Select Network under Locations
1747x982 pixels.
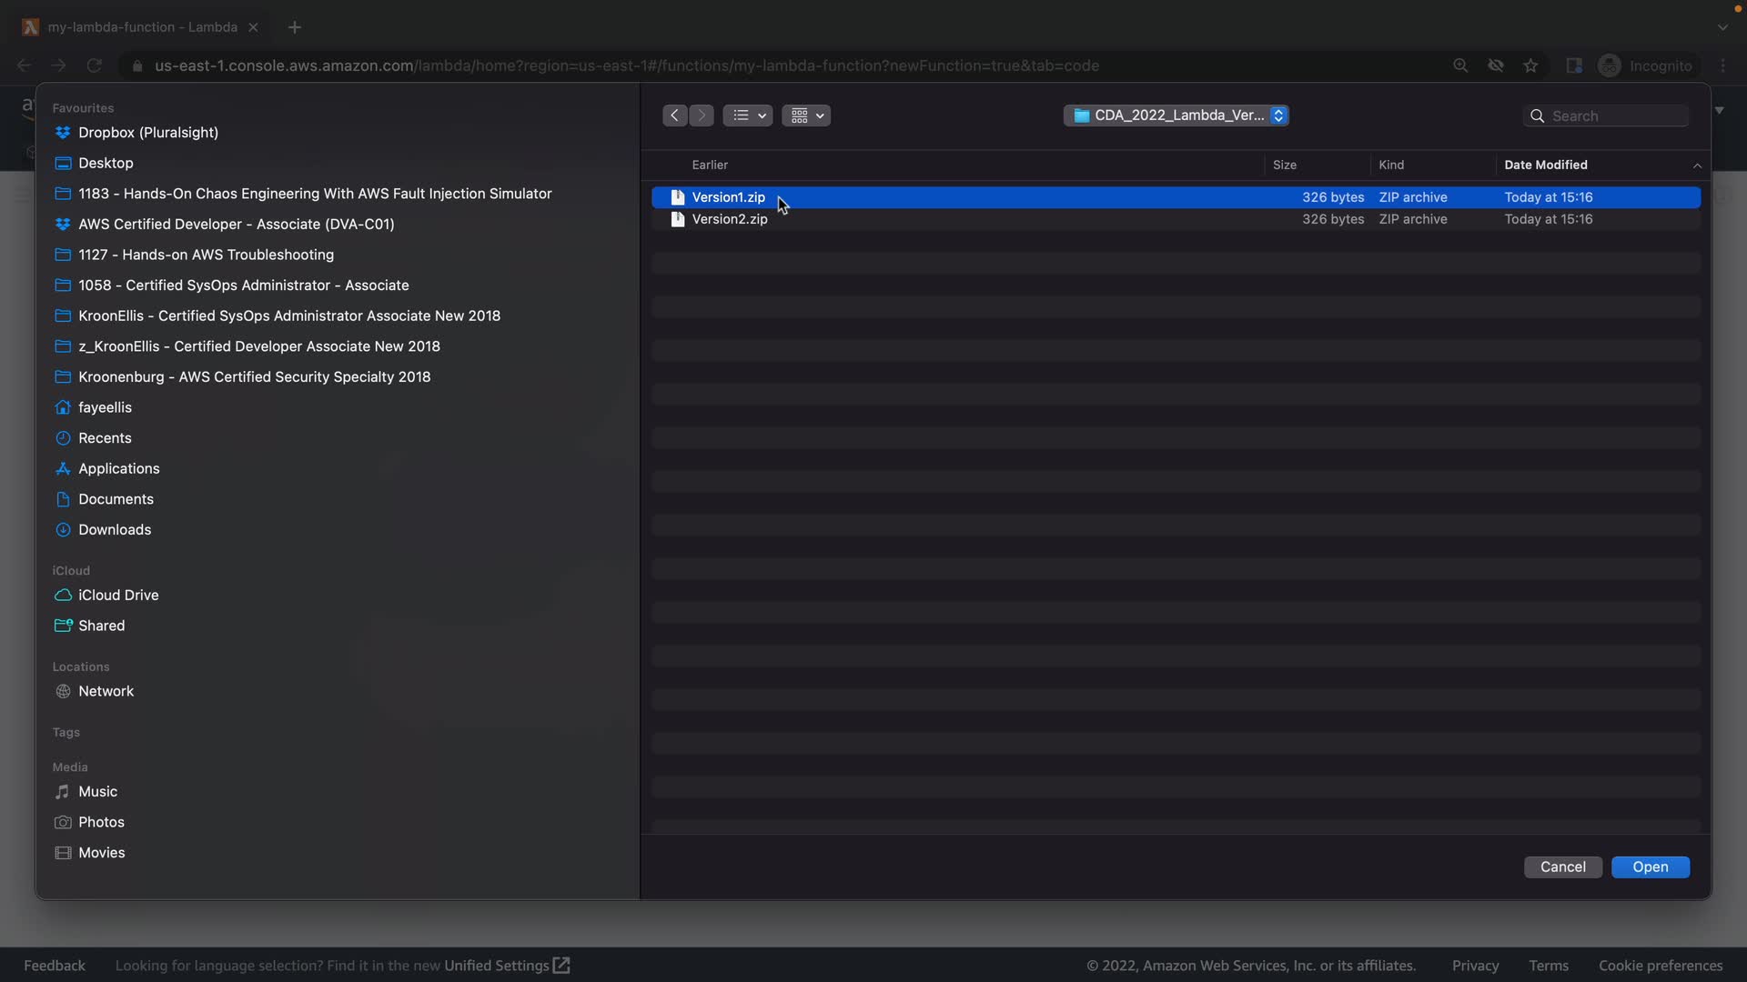point(106,692)
